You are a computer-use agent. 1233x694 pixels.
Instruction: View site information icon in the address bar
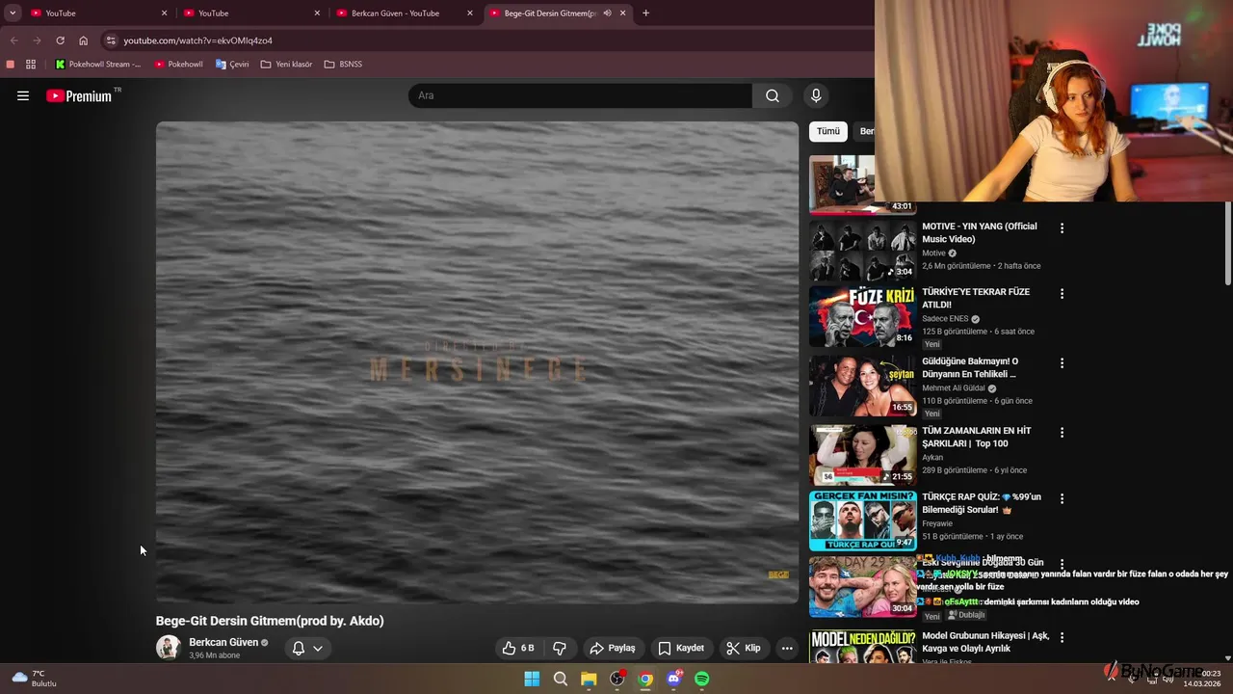[111, 40]
